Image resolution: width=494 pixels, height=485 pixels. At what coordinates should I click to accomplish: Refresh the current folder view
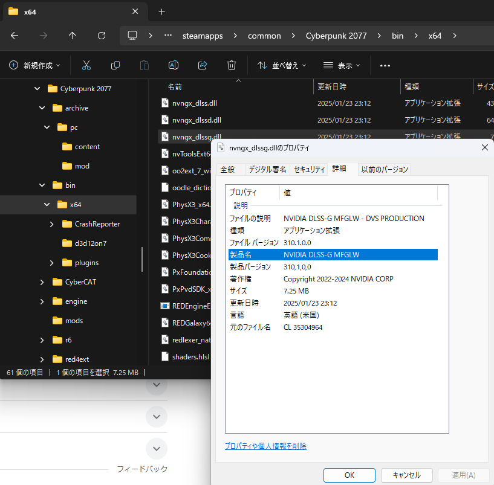(x=102, y=36)
